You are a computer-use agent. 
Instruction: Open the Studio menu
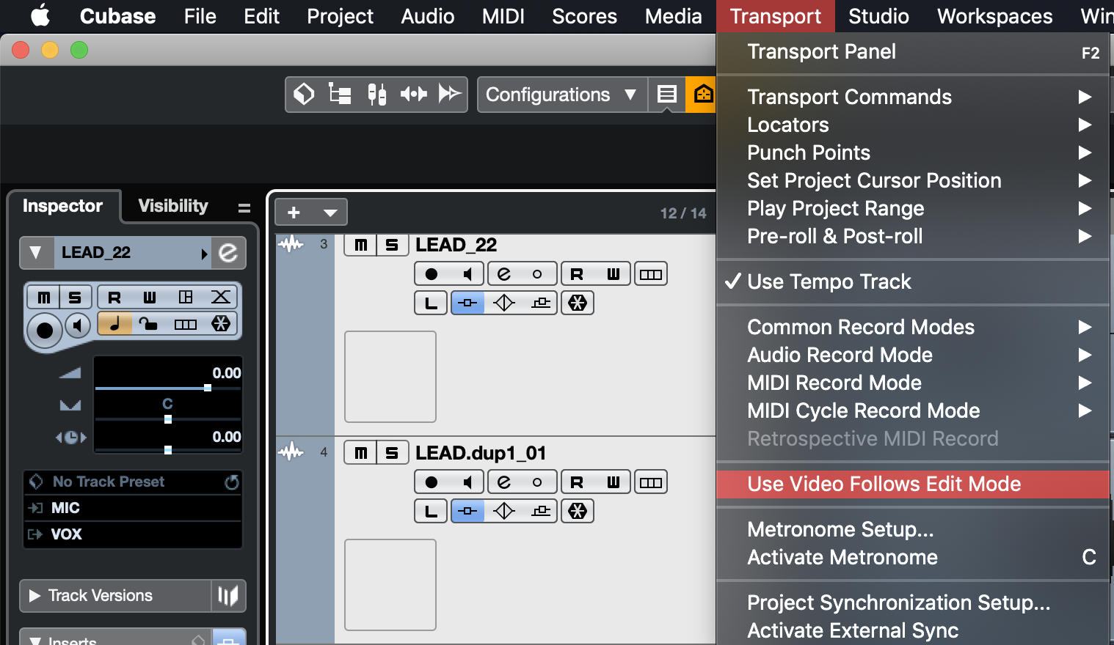point(878,16)
